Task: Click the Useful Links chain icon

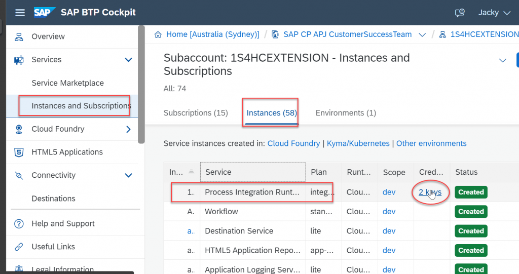Action: click(x=19, y=247)
